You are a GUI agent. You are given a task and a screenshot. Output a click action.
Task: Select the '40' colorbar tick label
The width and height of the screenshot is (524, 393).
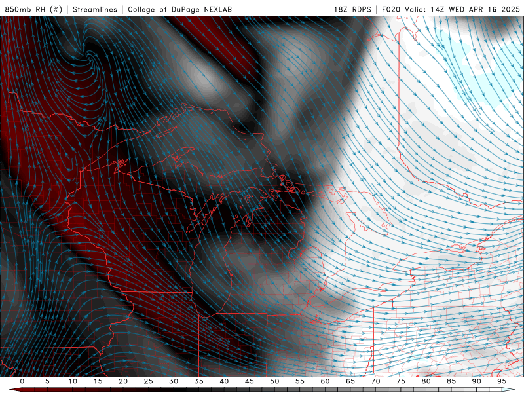[x=224, y=381]
